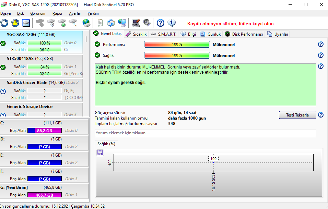This screenshot has height=209, width=328.
Task: Select the F: partition label
Action: tap(2, 171)
